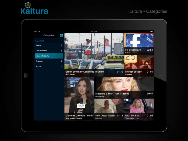Click the BBC News source label
The height and width of the screenshot is (141, 188).
tap(70, 74)
